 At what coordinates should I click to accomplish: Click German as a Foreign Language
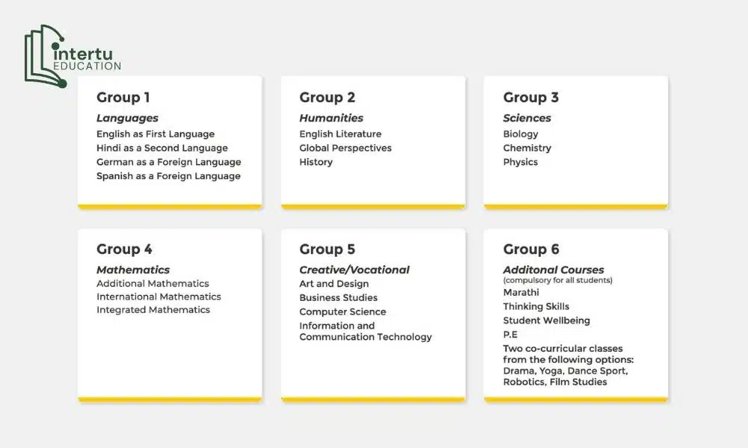point(168,162)
